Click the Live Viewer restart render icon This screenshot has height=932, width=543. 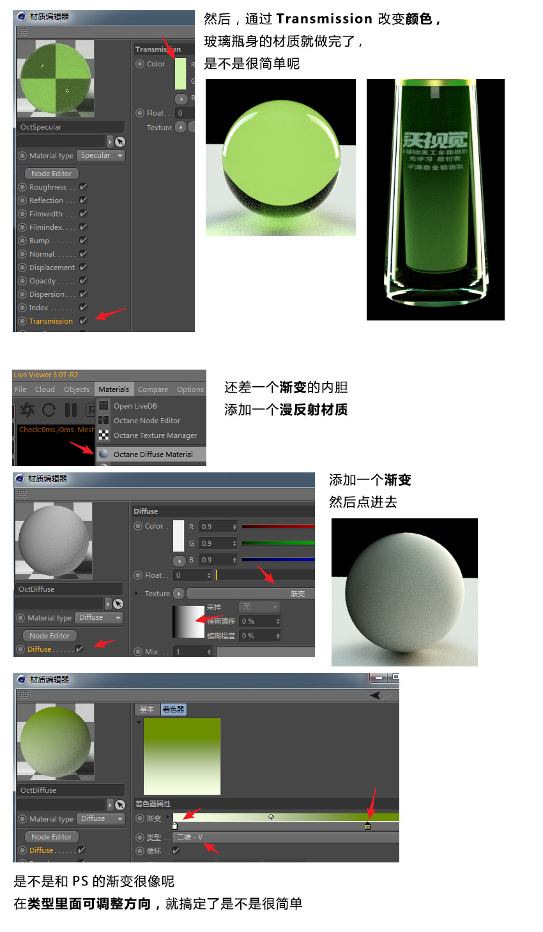[x=49, y=410]
